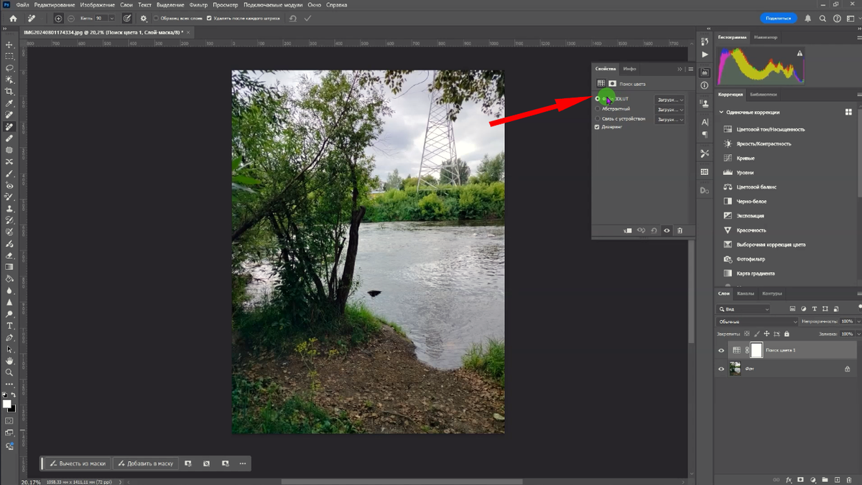This screenshot has height=485, width=862.
Task: Select the Lasso tool
Action: tap(9, 68)
